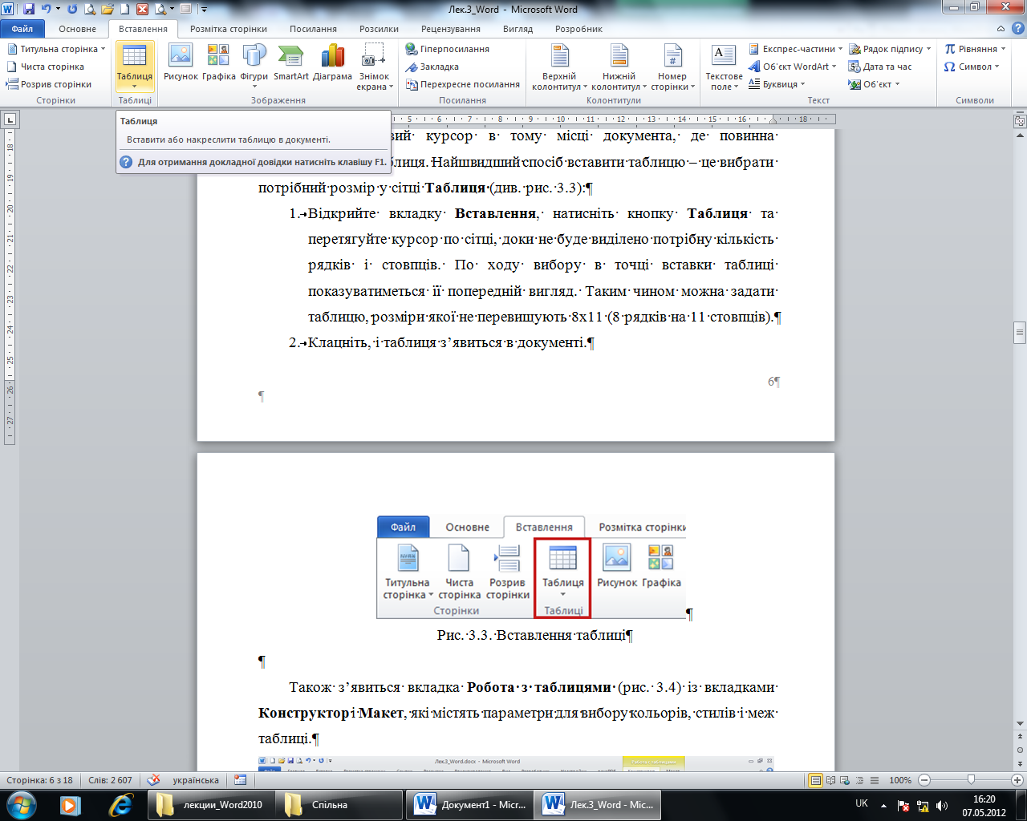Open the Файл tab
Screen dimensions: 1027x821
tap(22, 29)
